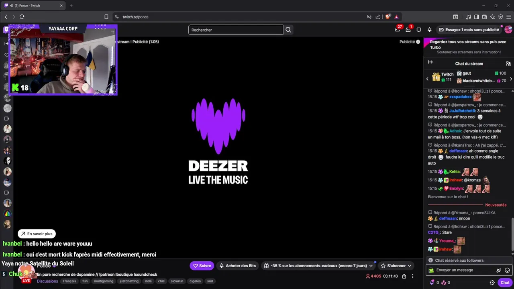Click the Bits cheer icon in chat input
This screenshot has height=289, width=514.
pos(499,270)
